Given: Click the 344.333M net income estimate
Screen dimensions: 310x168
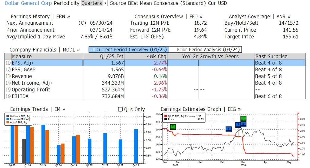Looking at the screenshot, I should coord(113,83).
